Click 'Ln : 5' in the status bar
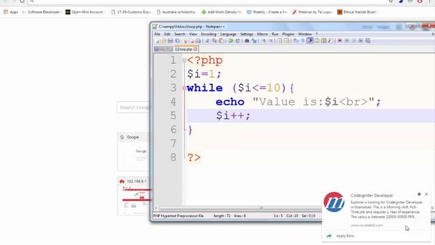 [x=278, y=216]
